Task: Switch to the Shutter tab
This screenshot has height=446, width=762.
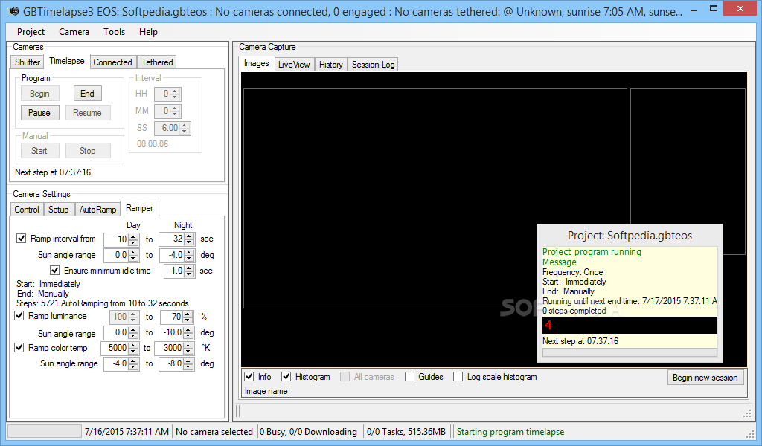Action: pyautogui.click(x=28, y=62)
